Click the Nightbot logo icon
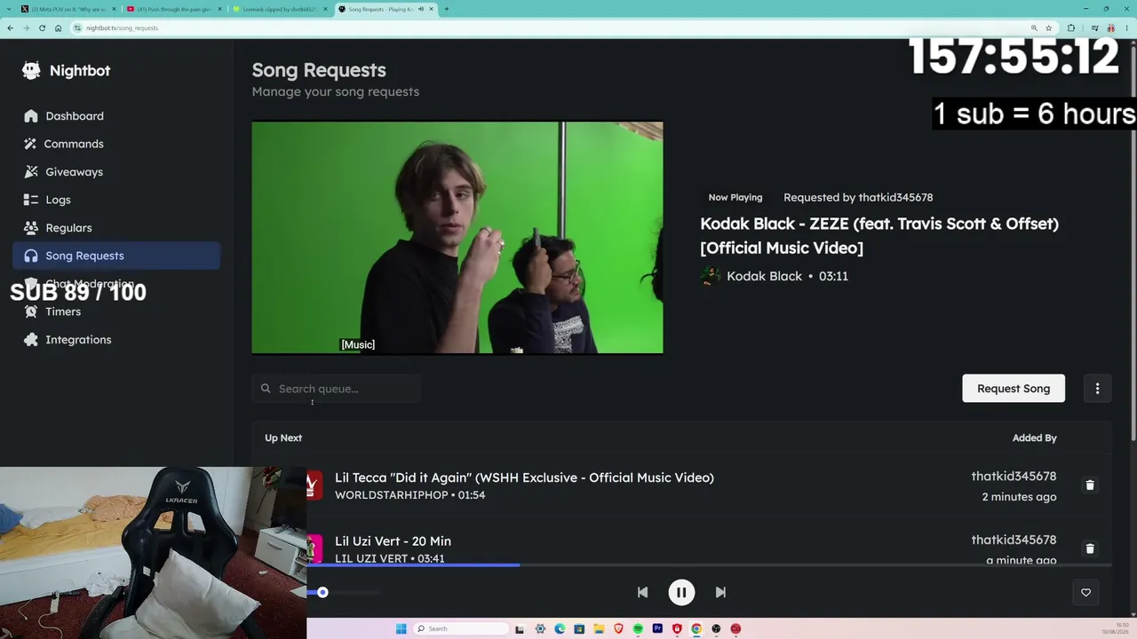The height and width of the screenshot is (639, 1137). [x=31, y=71]
